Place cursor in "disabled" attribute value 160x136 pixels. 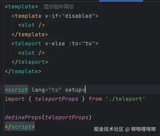point(78,16)
